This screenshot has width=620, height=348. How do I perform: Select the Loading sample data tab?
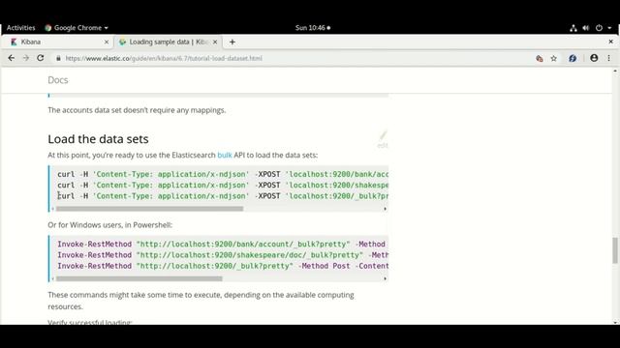(168, 42)
